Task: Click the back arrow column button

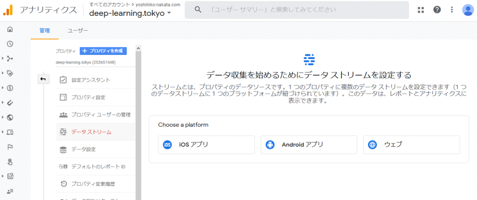Action: [x=43, y=79]
